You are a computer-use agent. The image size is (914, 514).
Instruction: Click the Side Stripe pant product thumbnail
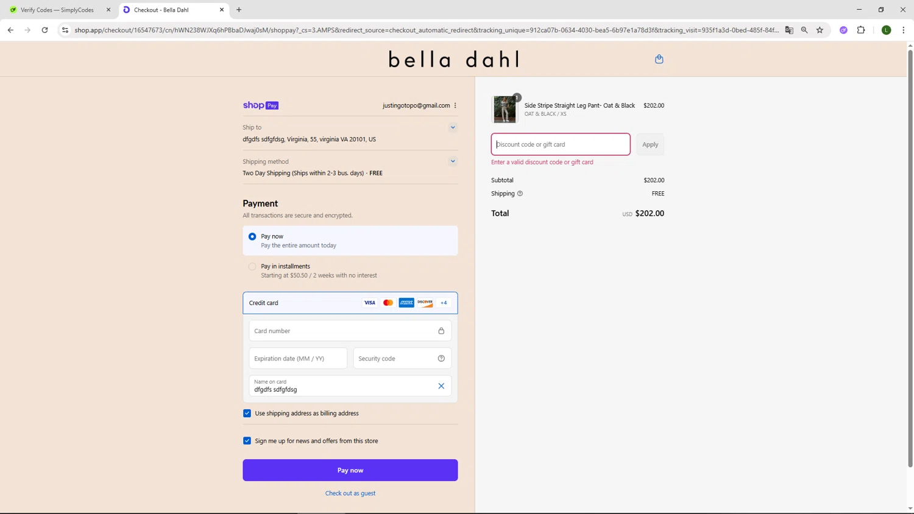(x=505, y=109)
